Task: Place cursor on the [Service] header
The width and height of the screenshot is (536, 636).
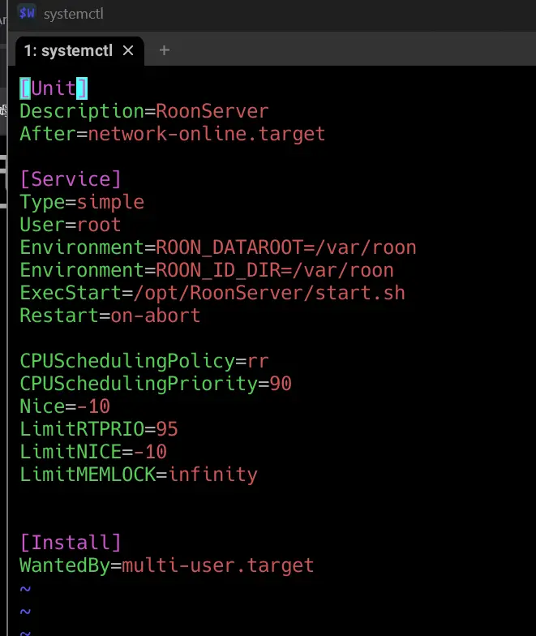Action: pyautogui.click(x=71, y=179)
